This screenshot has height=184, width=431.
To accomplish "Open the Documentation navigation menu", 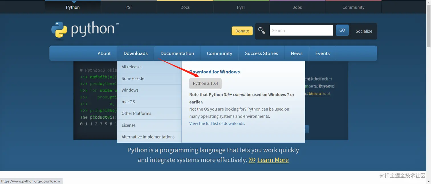I will [177, 53].
